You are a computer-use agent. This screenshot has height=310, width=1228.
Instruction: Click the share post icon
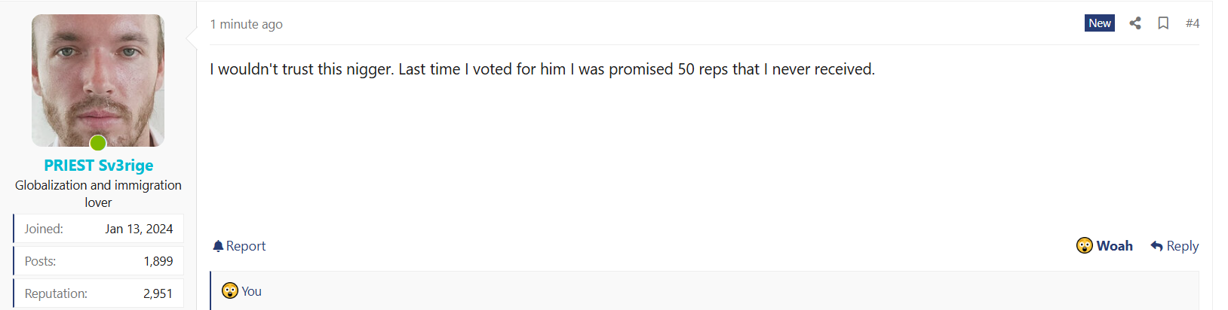(x=1135, y=23)
